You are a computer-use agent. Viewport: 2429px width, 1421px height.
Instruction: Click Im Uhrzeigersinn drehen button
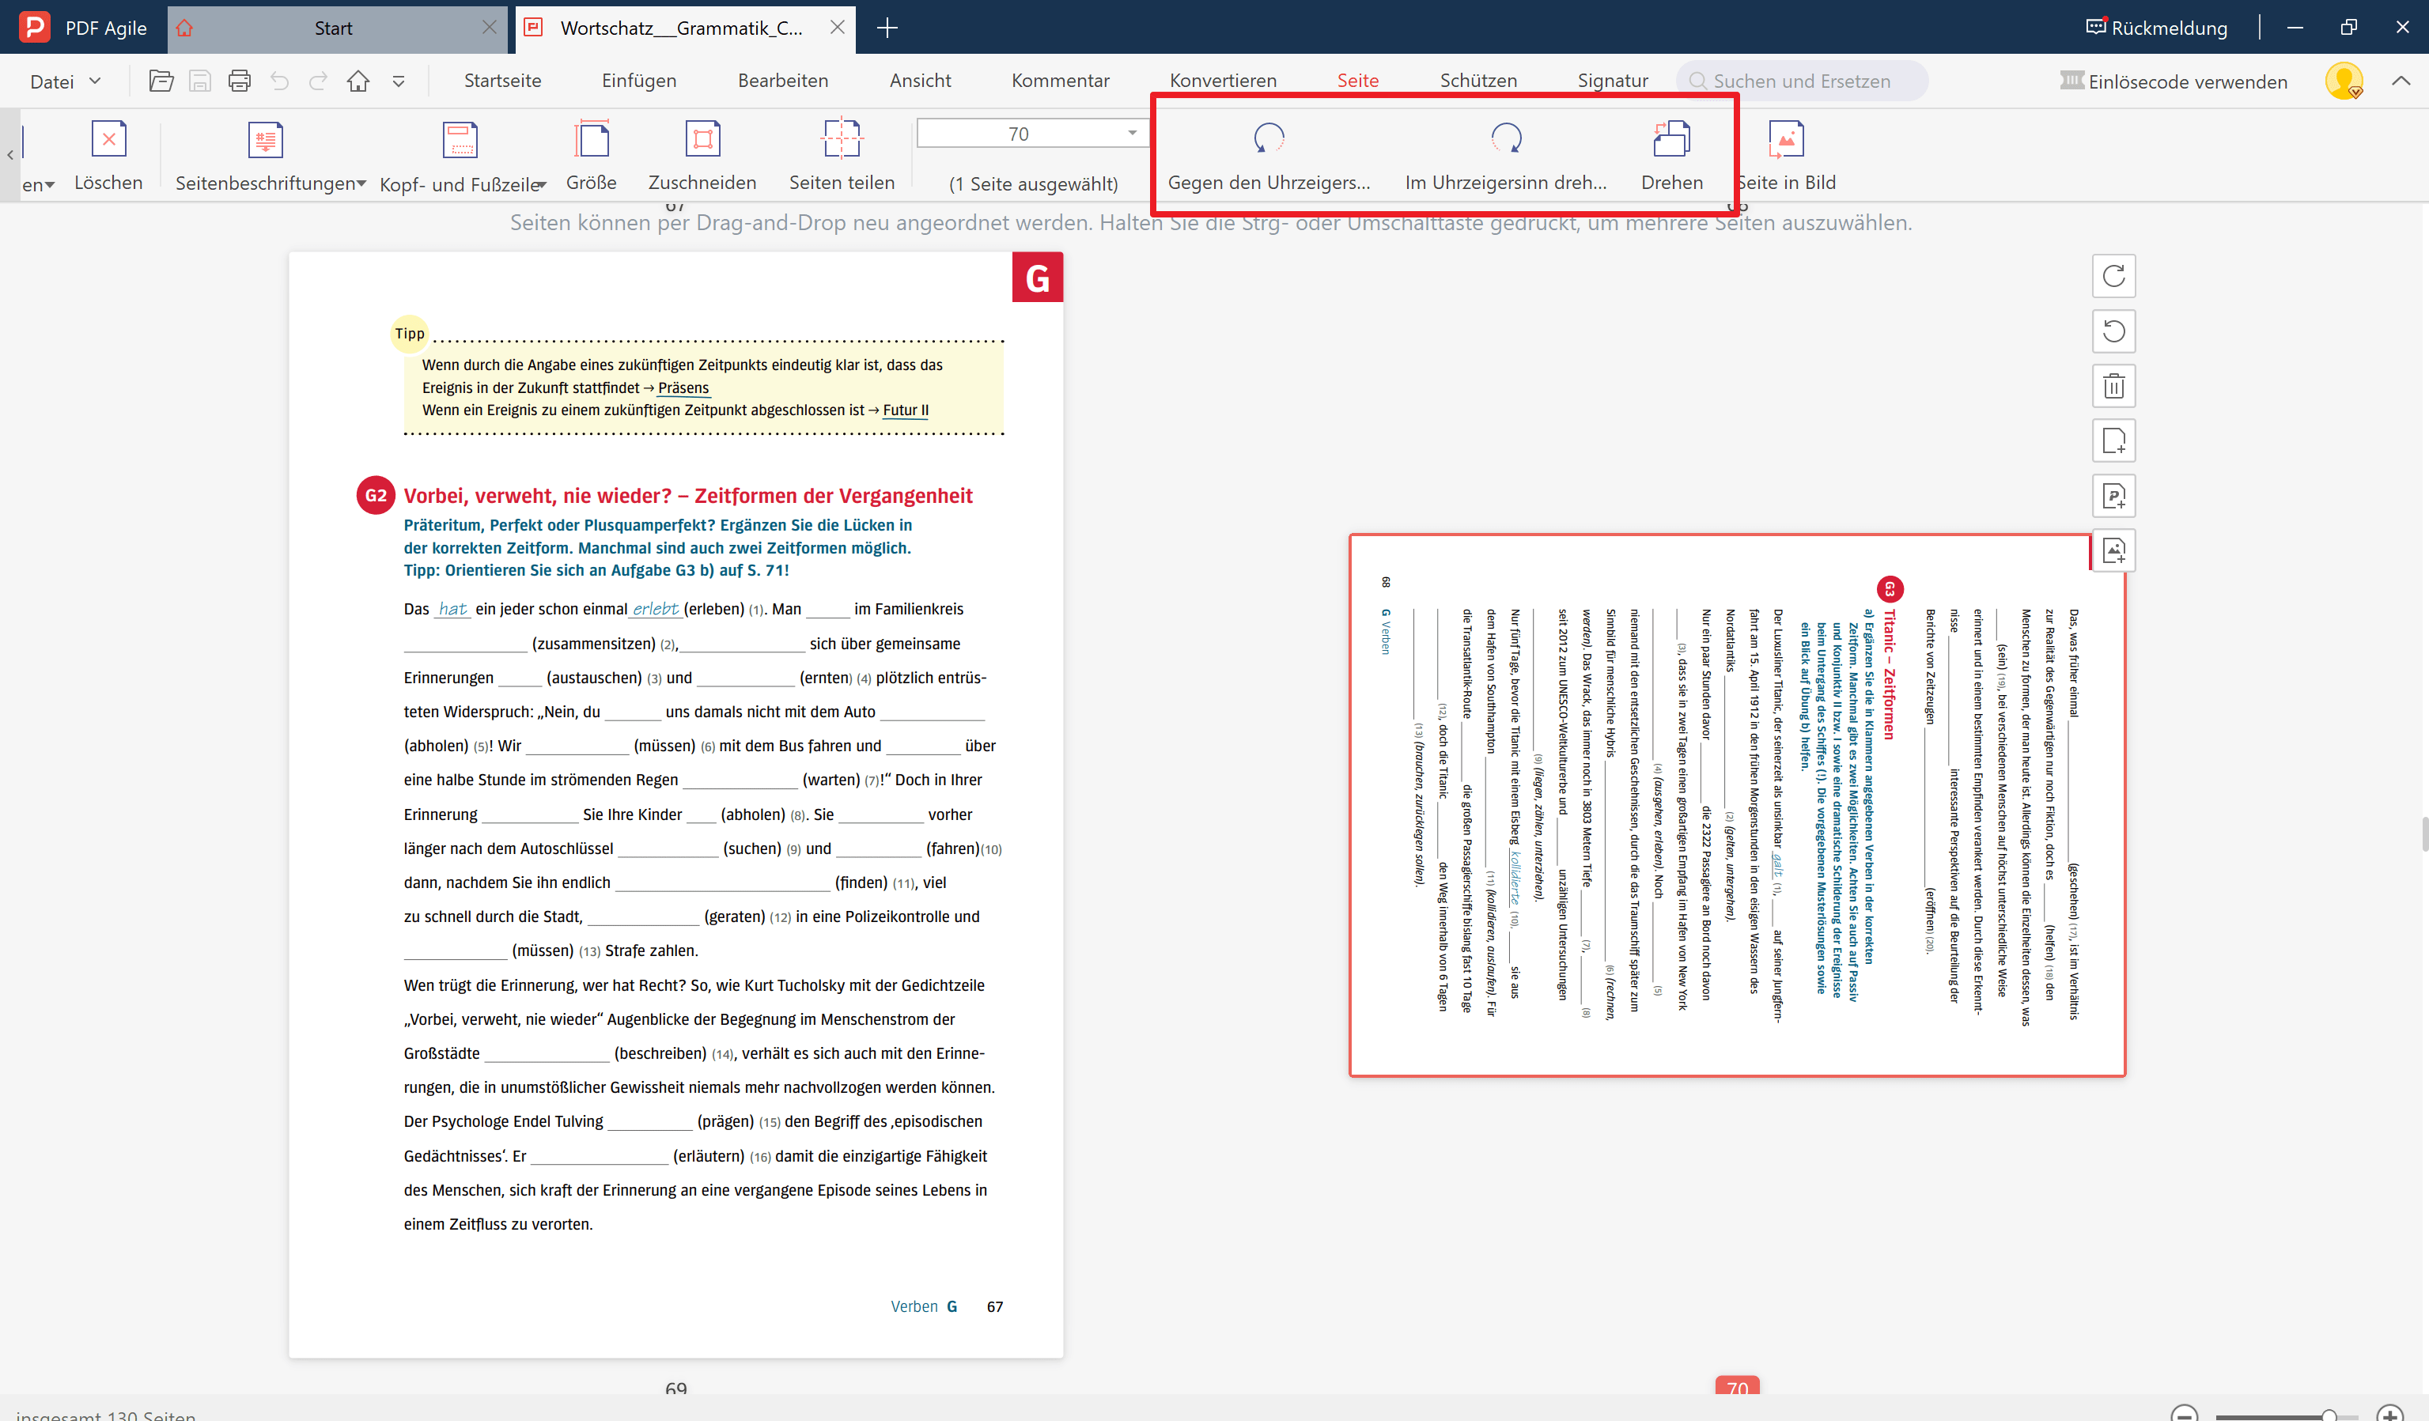[x=1506, y=155]
